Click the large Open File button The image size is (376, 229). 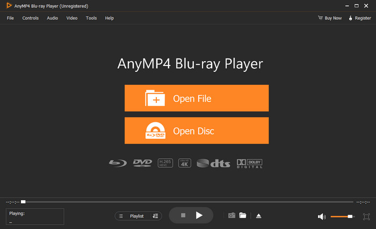[197, 98]
